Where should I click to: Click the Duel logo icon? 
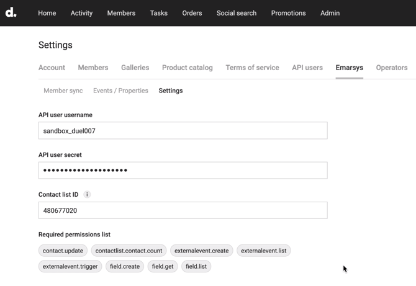point(11,12)
